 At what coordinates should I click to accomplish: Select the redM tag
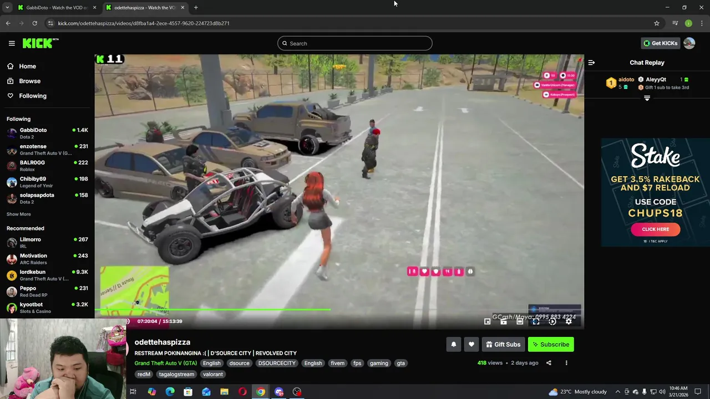(x=144, y=375)
